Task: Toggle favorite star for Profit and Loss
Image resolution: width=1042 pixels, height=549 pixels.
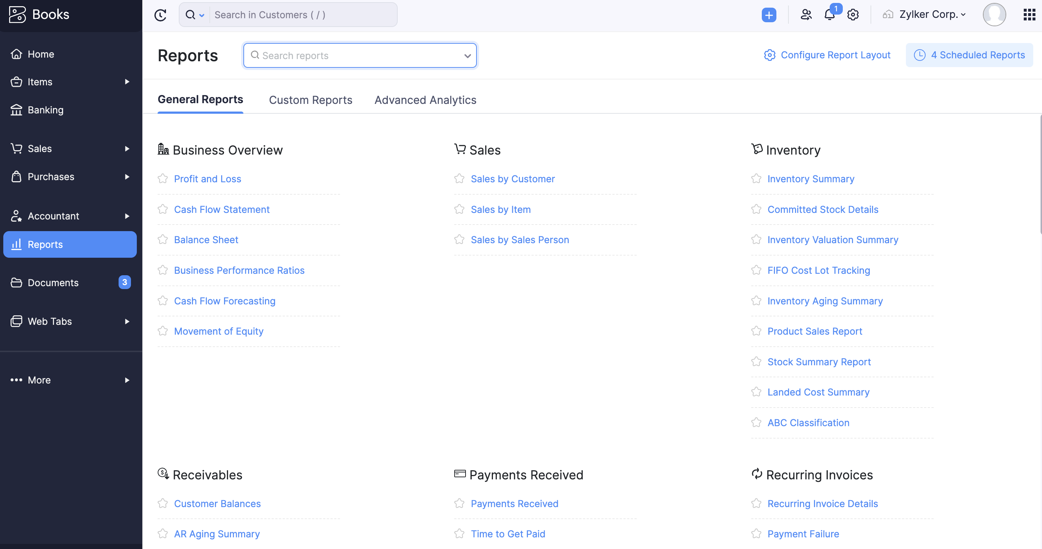Action: point(163,178)
